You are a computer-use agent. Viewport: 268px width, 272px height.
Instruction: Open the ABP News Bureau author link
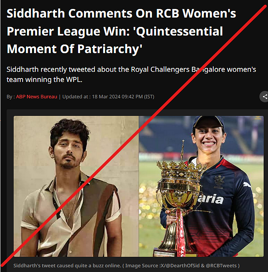coord(36,97)
